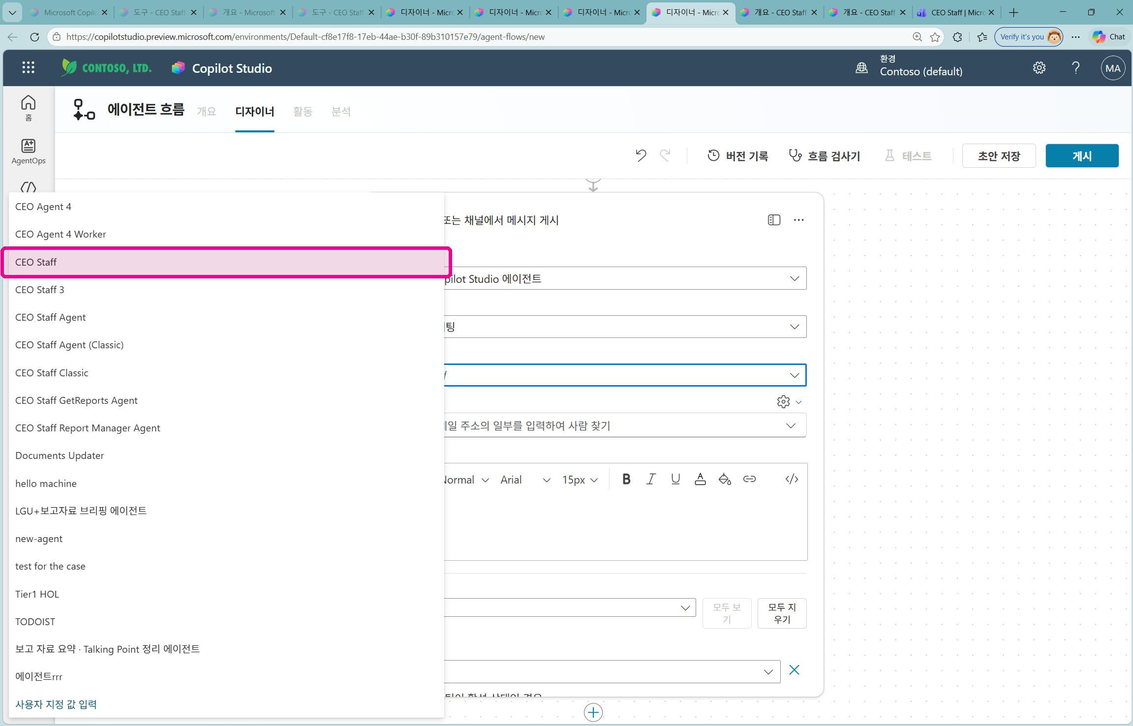Click the browser address bar URL
Image resolution: width=1133 pixels, height=726 pixels.
[x=306, y=37]
